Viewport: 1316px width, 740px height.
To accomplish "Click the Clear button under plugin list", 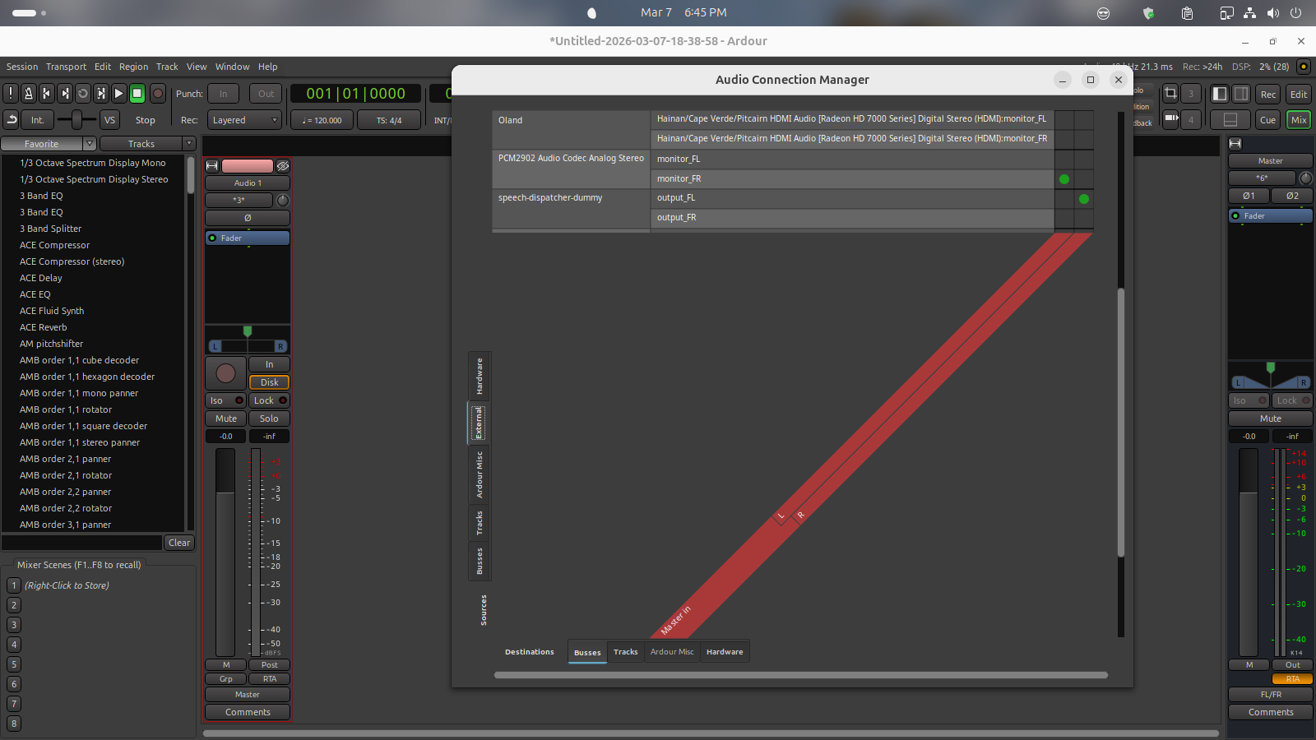I will pyautogui.click(x=179, y=543).
